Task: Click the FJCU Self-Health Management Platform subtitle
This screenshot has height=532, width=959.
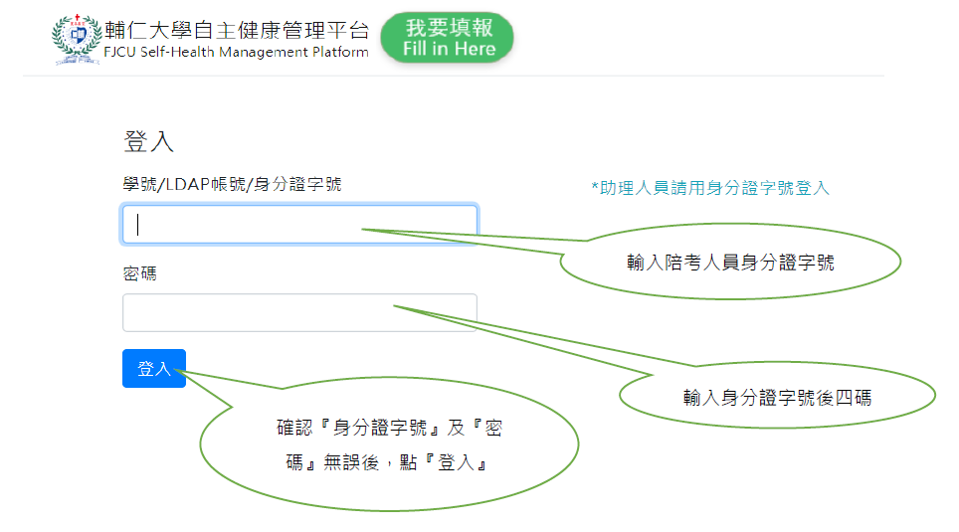Action: coord(236,52)
